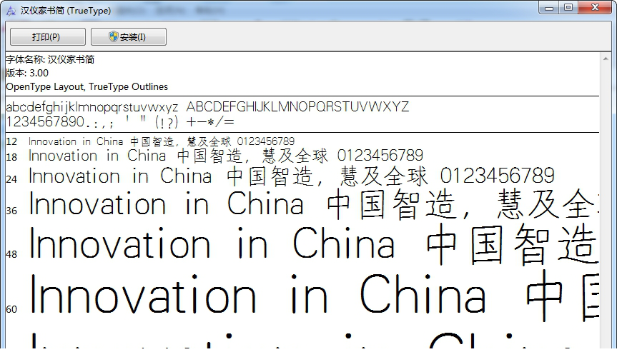Image resolution: width=617 pixels, height=362 pixels.
Task: Click the window title 汉仪家书简 (TrueType)
Action: pyautogui.click(x=66, y=11)
